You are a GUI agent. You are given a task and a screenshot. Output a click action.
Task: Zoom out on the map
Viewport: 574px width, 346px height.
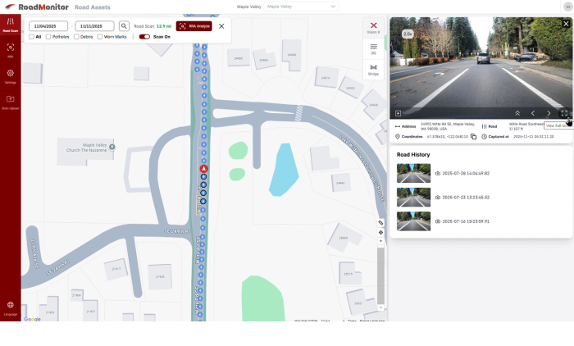coord(380,308)
